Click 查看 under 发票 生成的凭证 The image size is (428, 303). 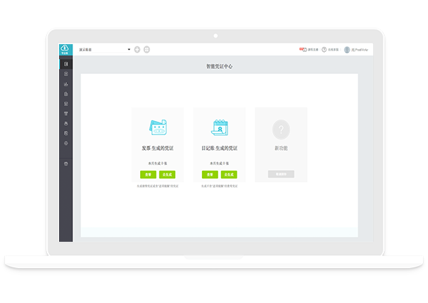coord(149,174)
